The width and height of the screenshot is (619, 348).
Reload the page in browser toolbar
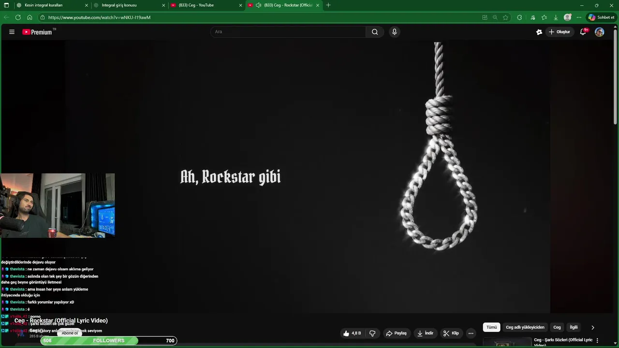point(18,17)
